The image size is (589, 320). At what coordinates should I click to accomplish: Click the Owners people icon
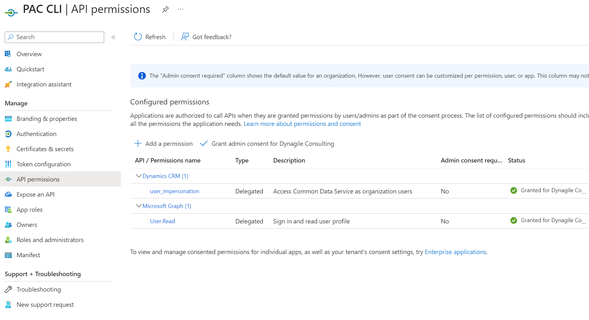(x=8, y=225)
